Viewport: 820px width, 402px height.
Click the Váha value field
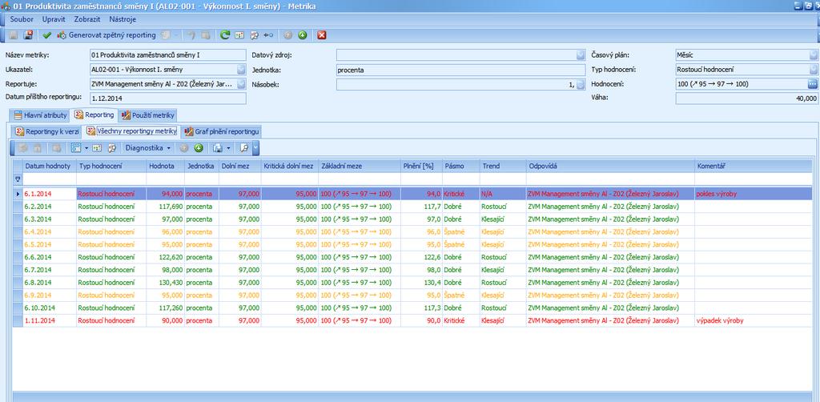[x=747, y=98]
